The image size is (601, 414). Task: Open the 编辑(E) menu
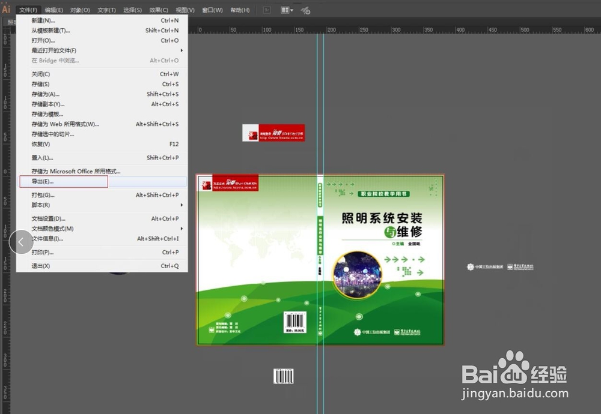(x=53, y=10)
